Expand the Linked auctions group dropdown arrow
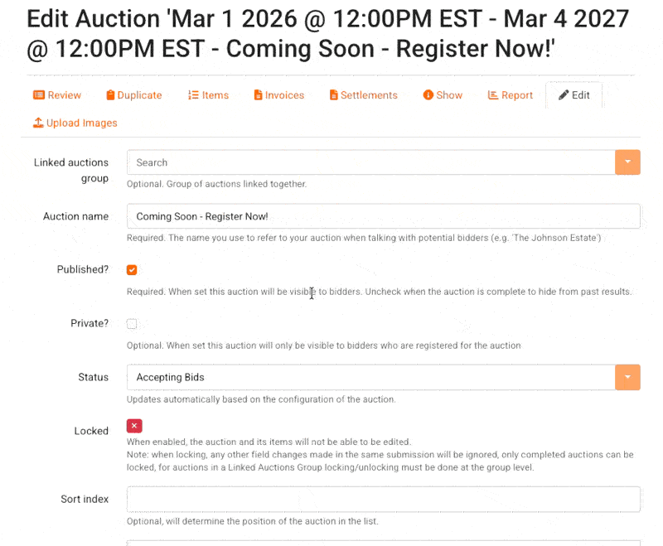 tap(627, 162)
